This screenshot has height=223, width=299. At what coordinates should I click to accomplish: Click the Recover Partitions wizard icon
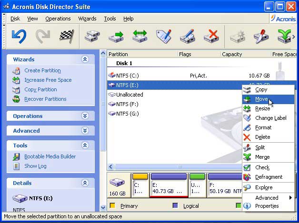point(16,99)
